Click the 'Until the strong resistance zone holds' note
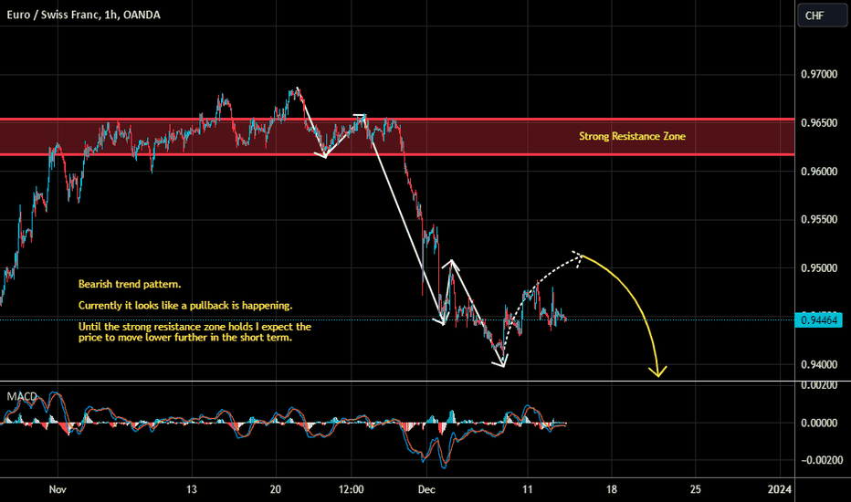Viewport: 851px width, 502px height. click(194, 331)
